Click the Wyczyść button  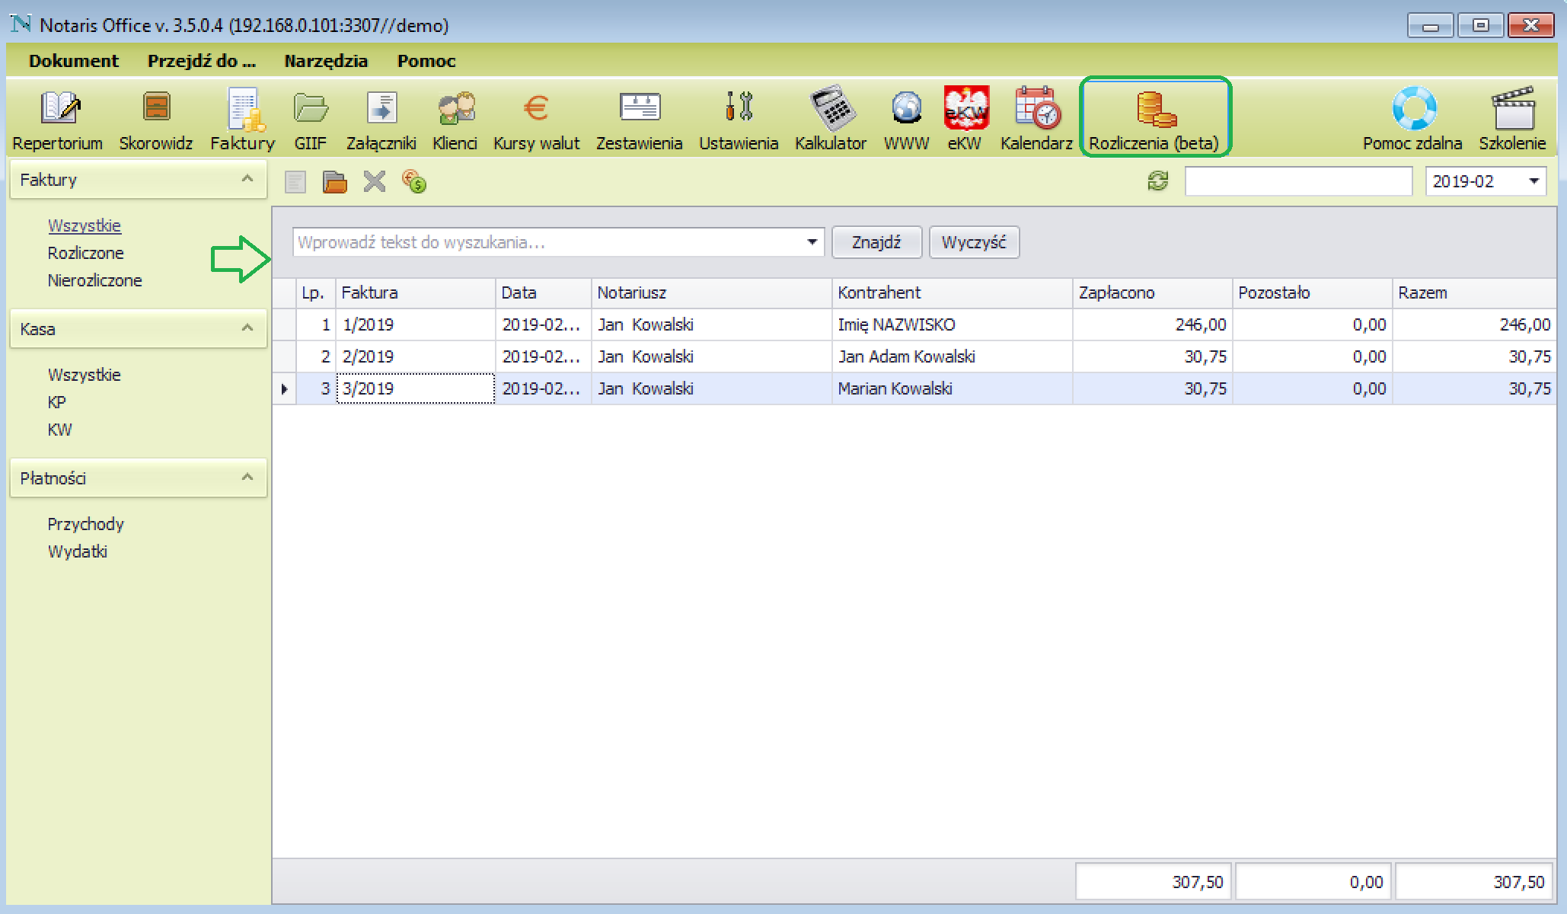tap(974, 242)
